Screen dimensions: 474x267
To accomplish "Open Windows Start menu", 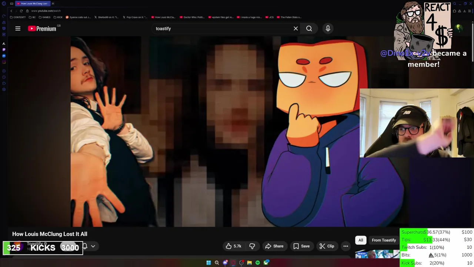I will [x=208, y=263].
